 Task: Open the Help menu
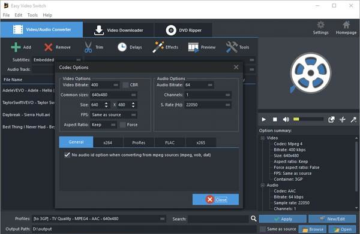(47, 15)
